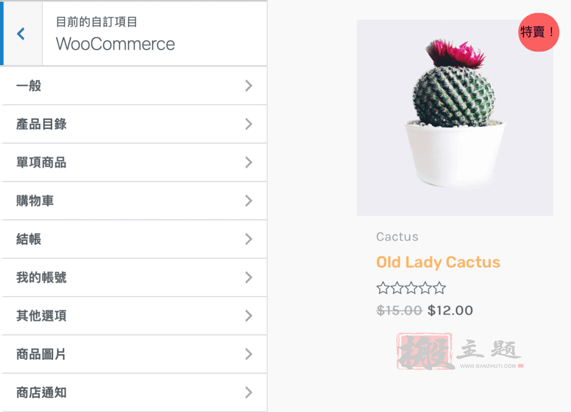Click the chevron beside 商店通知

pyautogui.click(x=249, y=392)
